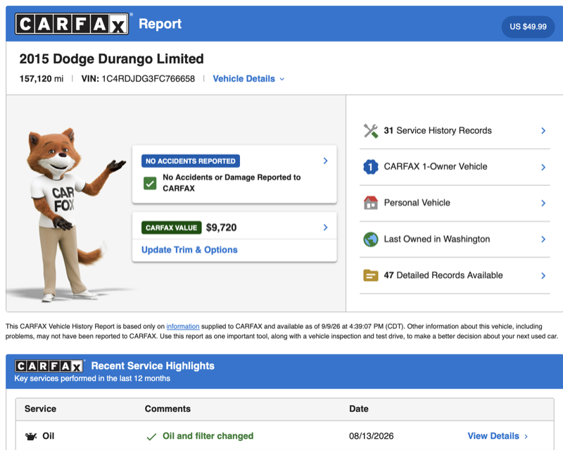This screenshot has width=563, height=450.
Task: Select the 31 Service History Records text
Action: click(x=438, y=130)
